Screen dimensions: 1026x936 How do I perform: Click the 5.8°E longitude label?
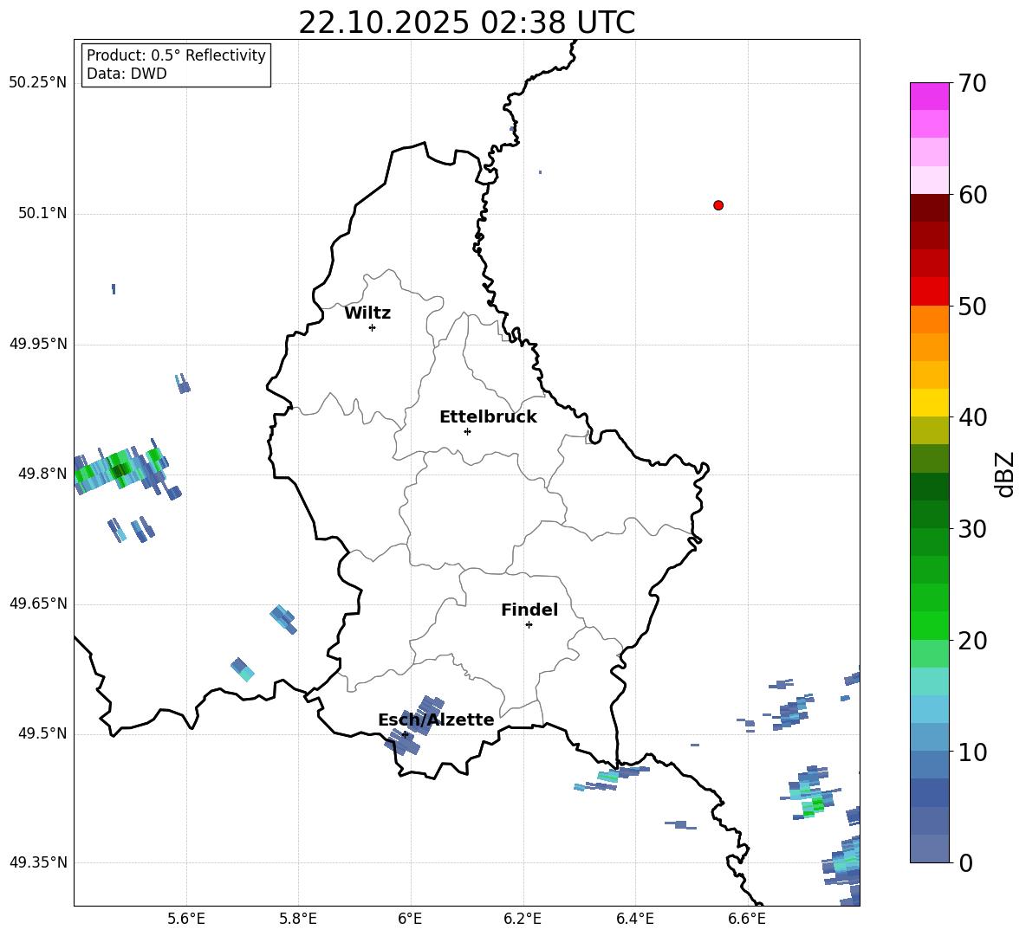298,919
